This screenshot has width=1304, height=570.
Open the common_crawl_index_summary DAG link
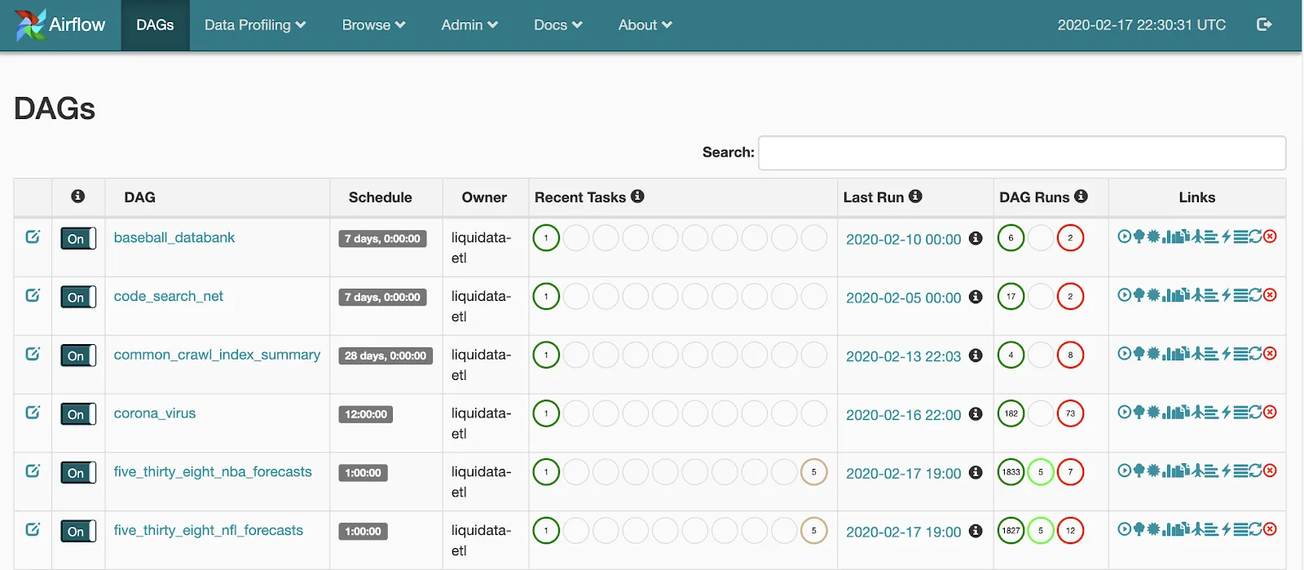pyautogui.click(x=217, y=355)
